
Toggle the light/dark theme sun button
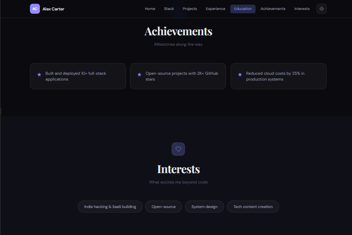[x=322, y=9]
